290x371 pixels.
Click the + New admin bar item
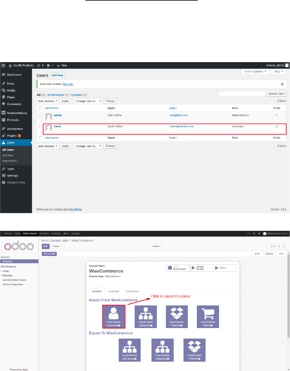point(62,65)
